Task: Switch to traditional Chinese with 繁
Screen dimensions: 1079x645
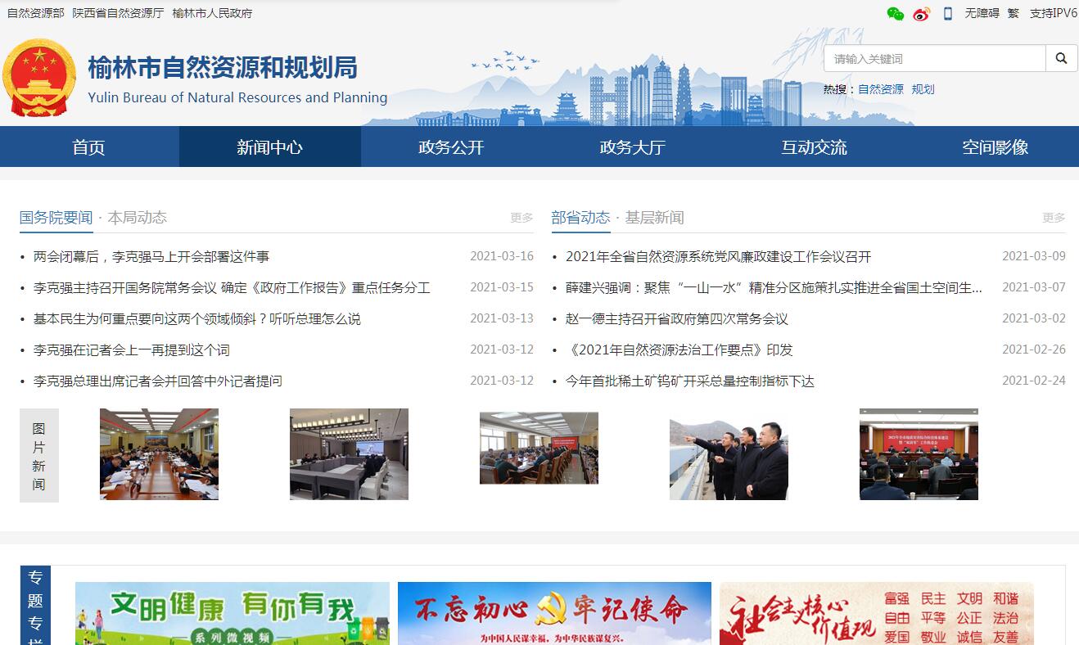Action: (1014, 13)
